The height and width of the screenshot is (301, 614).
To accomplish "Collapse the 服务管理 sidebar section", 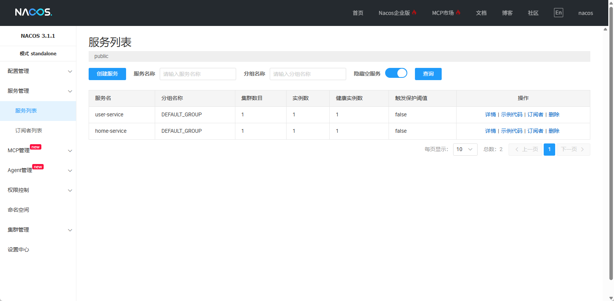I will tap(38, 91).
